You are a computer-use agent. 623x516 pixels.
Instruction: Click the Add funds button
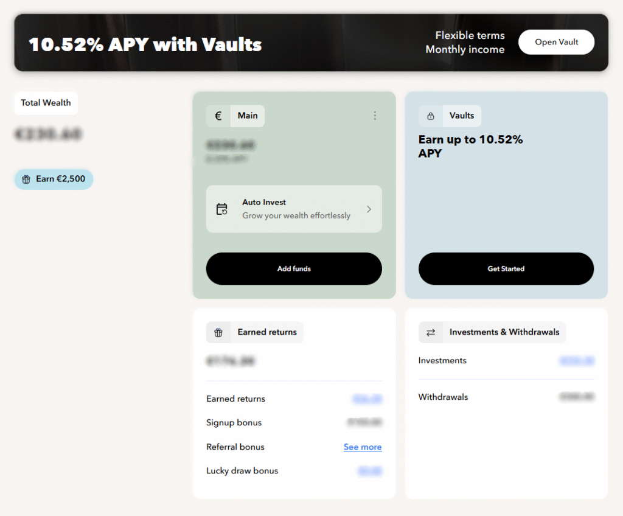click(x=294, y=269)
